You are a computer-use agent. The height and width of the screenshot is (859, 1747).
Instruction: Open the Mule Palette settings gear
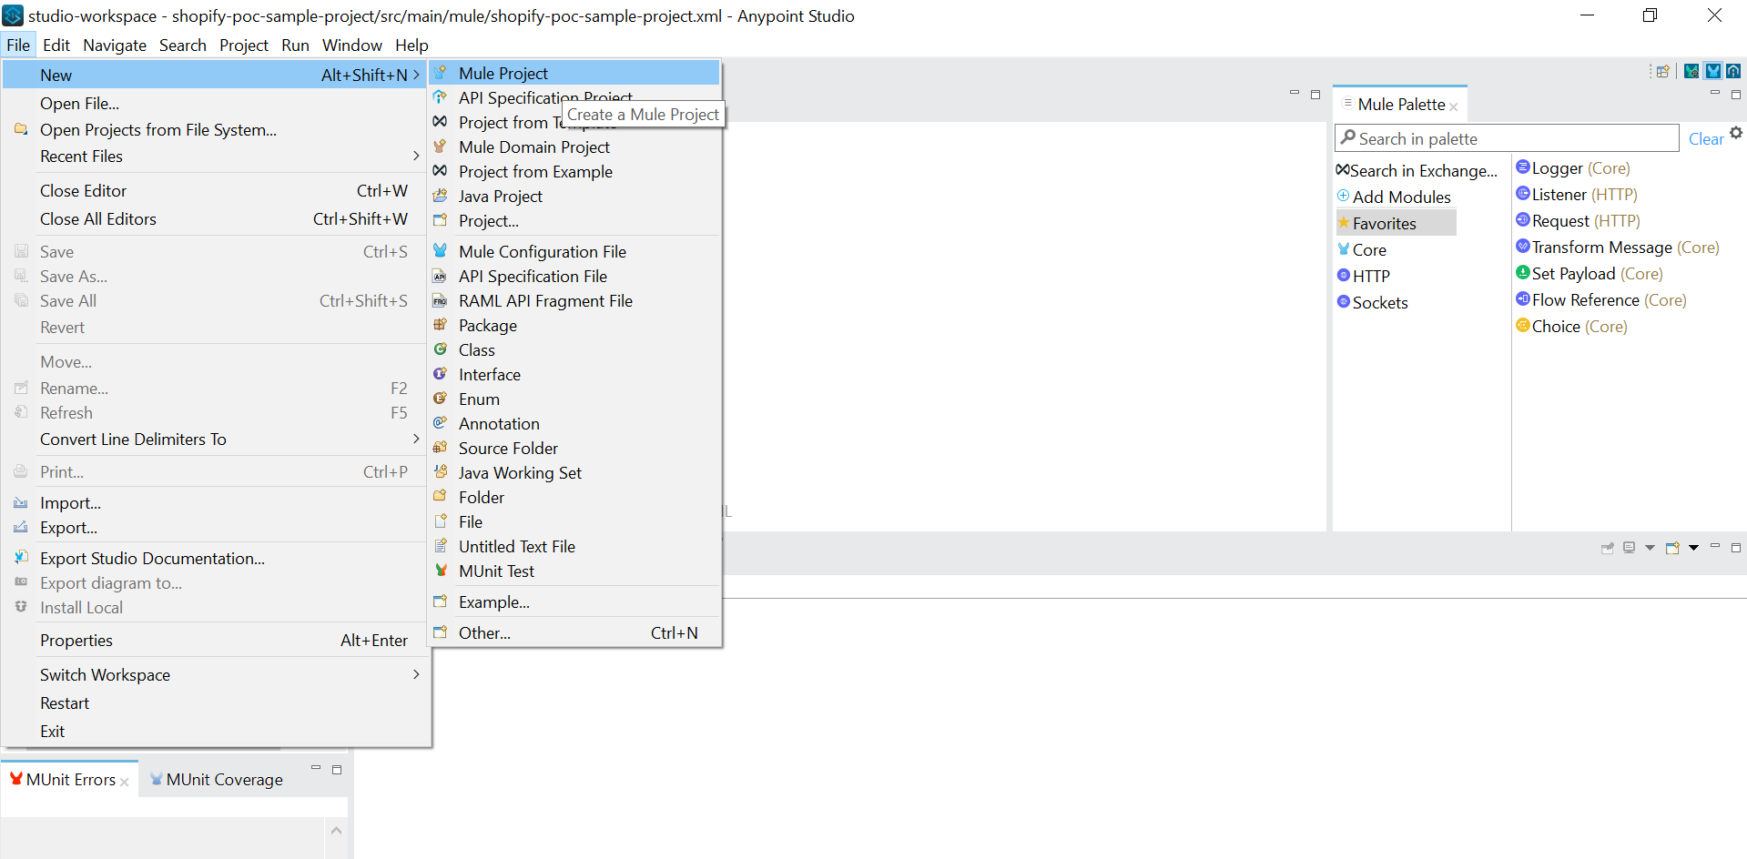coord(1736,133)
